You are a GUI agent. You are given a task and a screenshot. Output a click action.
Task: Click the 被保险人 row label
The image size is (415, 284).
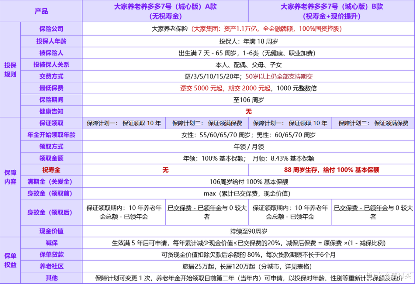tap(51, 53)
